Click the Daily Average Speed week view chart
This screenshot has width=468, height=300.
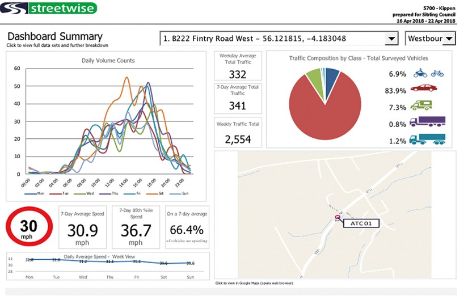(x=108, y=265)
